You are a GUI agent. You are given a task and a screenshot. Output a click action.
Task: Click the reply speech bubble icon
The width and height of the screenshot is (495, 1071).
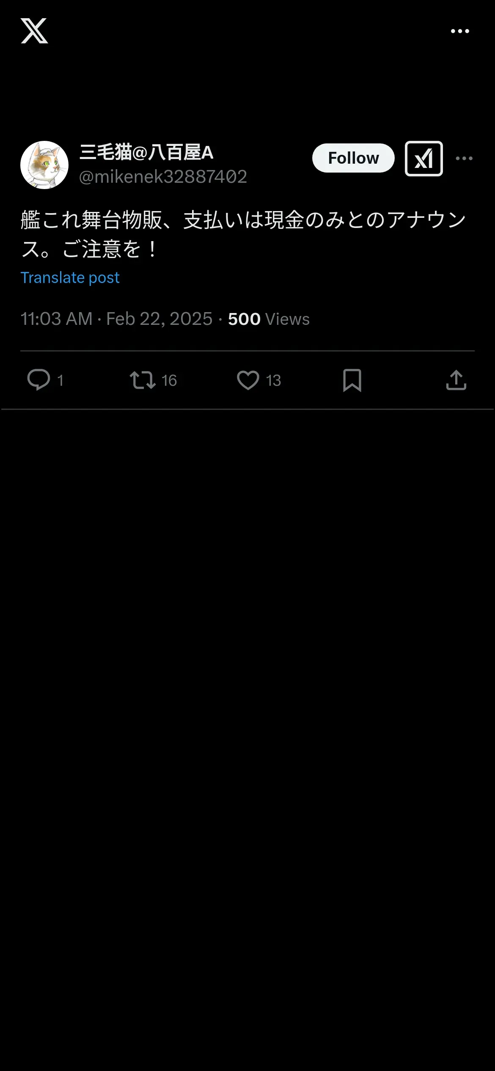[38, 380]
